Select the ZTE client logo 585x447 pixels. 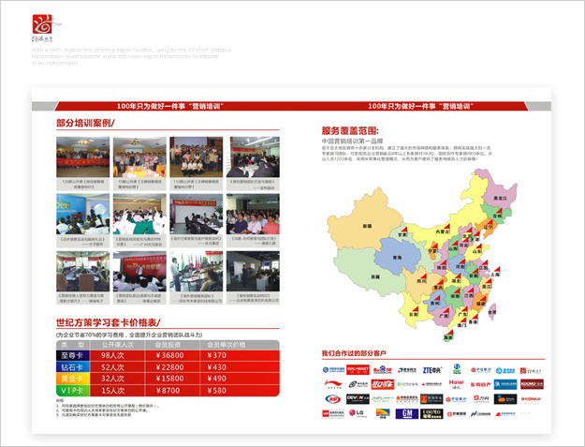pos(431,369)
